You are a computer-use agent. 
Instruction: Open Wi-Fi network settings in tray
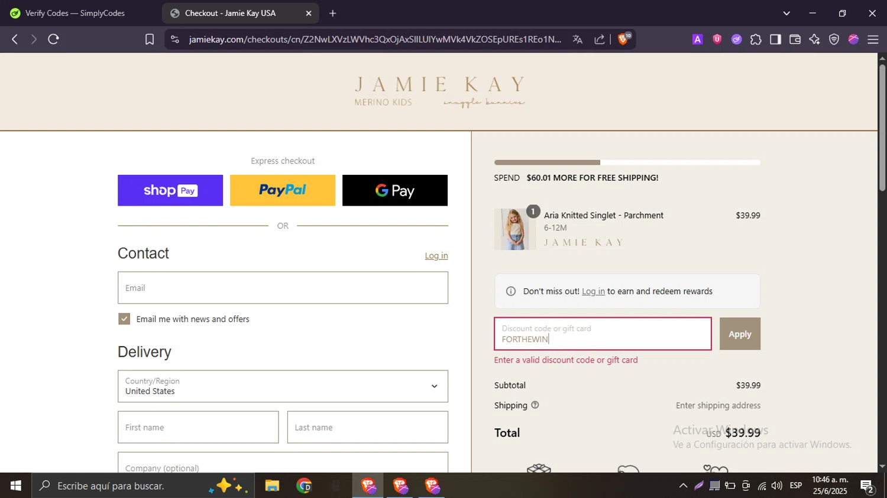tap(762, 486)
